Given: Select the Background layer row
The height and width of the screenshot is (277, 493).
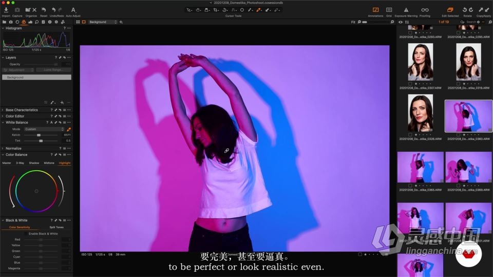Looking at the screenshot, I should coord(36,77).
